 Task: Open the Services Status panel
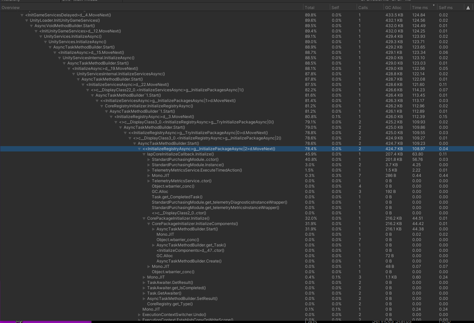coord(392,321)
